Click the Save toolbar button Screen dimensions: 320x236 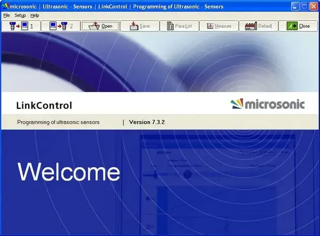(140, 26)
